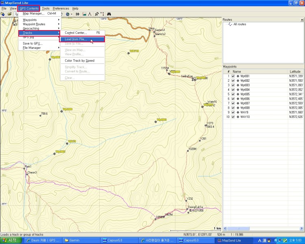
Task: Open the Windows Start button
Action: click(x=11, y=240)
